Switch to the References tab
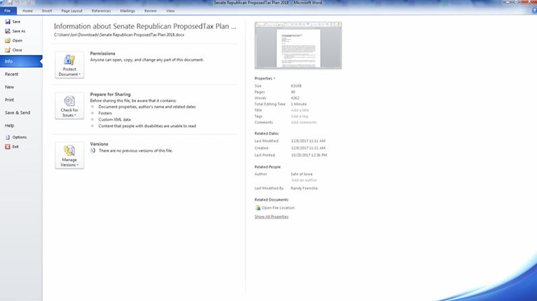Viewport: 537px width, 301px height. coord(101,11)
